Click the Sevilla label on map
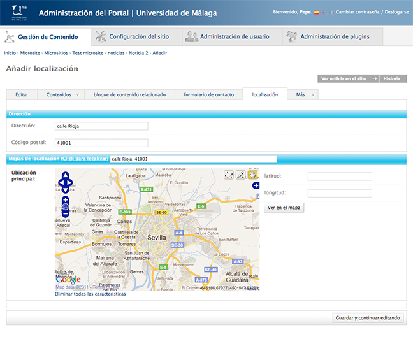413x339 pixels. pos(157,238)
